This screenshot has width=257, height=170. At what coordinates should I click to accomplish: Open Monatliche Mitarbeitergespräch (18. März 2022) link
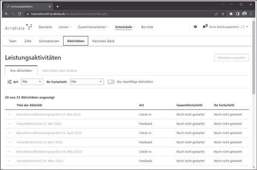[x=49, y=152]
